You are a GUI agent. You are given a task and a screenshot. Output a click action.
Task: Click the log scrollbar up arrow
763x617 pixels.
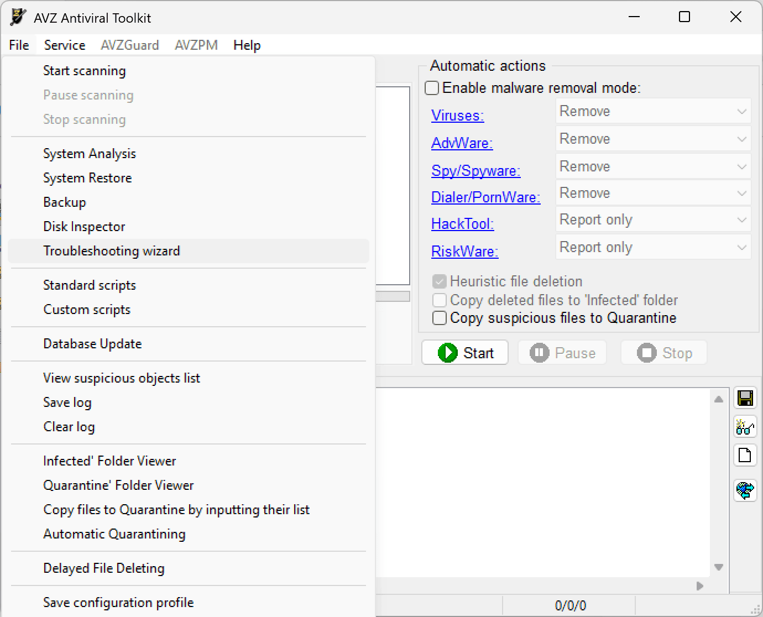(x=718, y=399)
